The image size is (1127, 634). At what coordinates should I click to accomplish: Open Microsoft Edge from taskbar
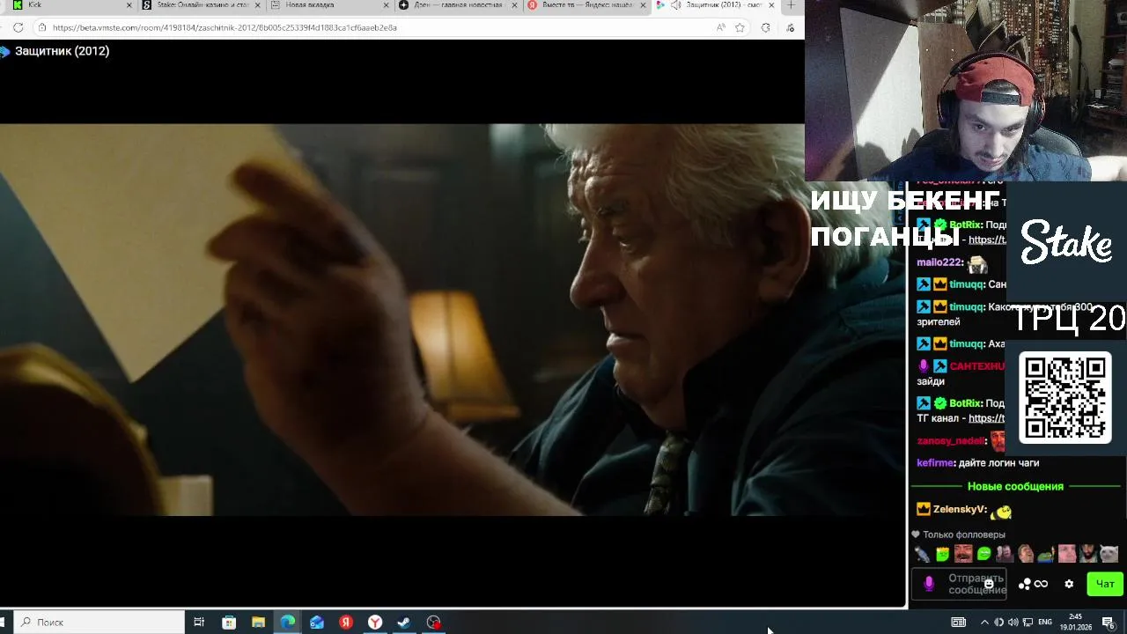[288, 622]
